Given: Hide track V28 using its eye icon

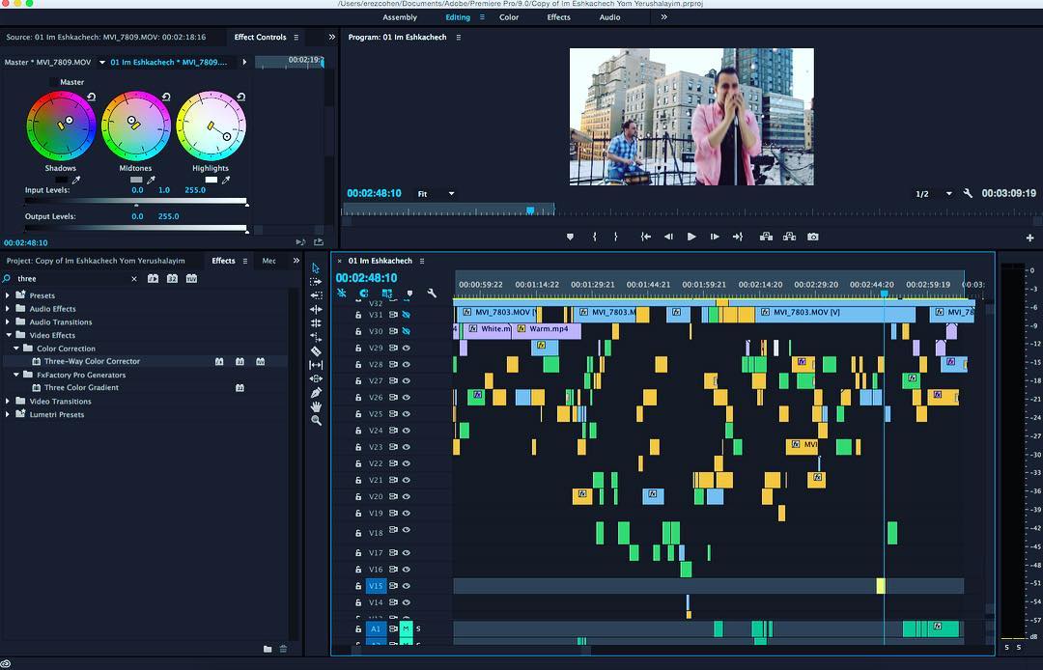Looking at the screenshot, I should pos(407,364).
